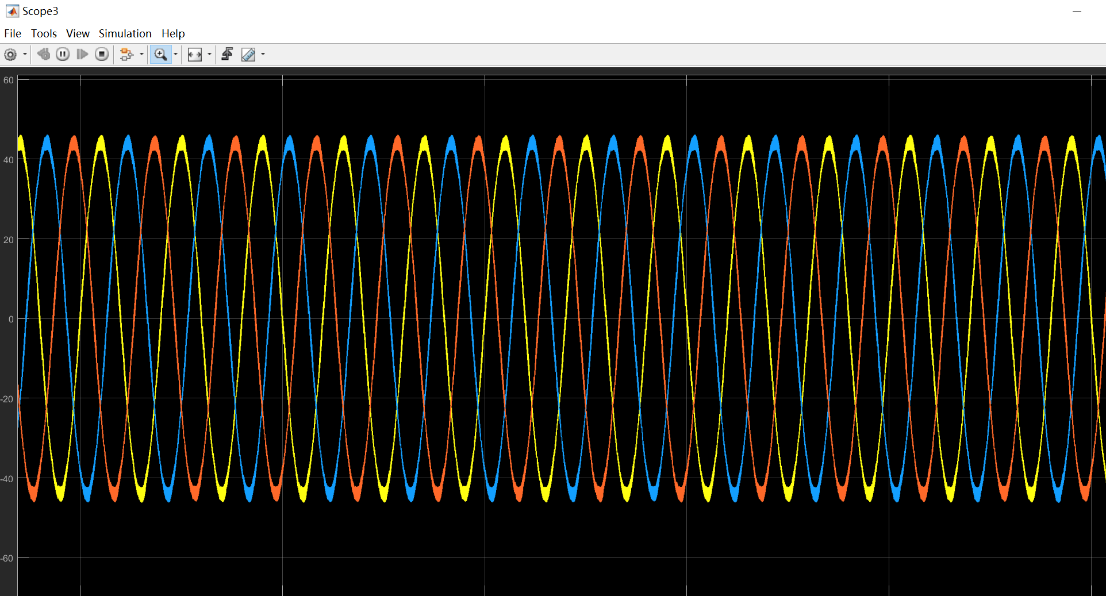Open the View menu
This screenshot has width=1106, height=596.
(x=78, y=33)
